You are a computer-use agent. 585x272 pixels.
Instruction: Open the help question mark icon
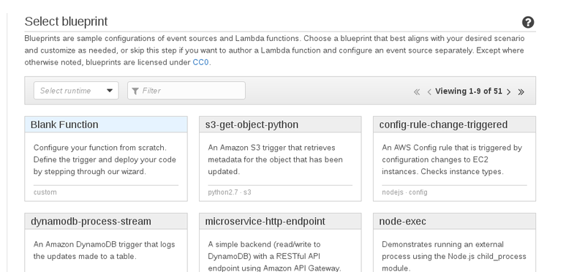point(528,23)
